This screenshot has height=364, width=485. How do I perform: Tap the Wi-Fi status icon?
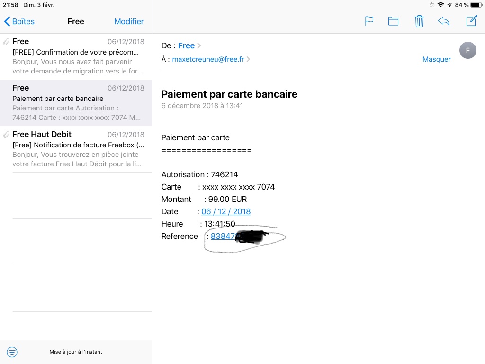(x=441, y=5)
